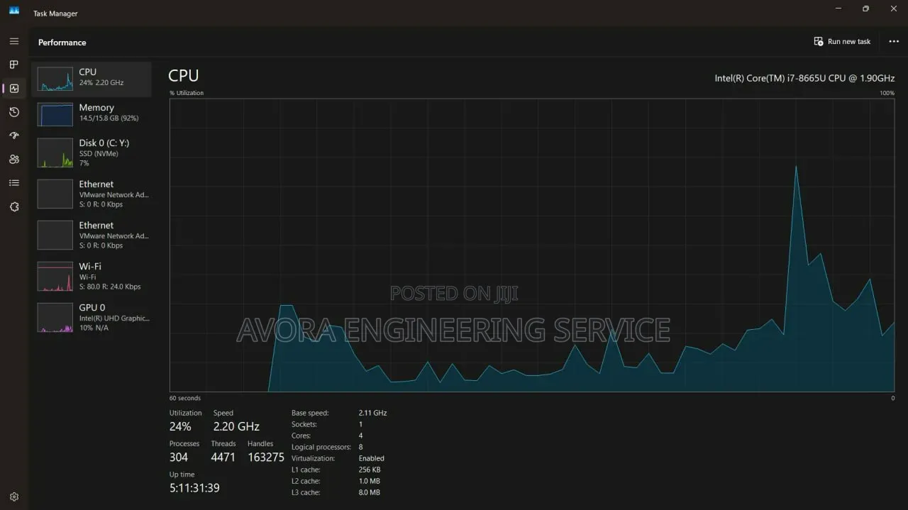Screen dimensions: 908x510
Task: Select the GPU 0 Intel UHD Graphics item
Action: click(91, 317)
